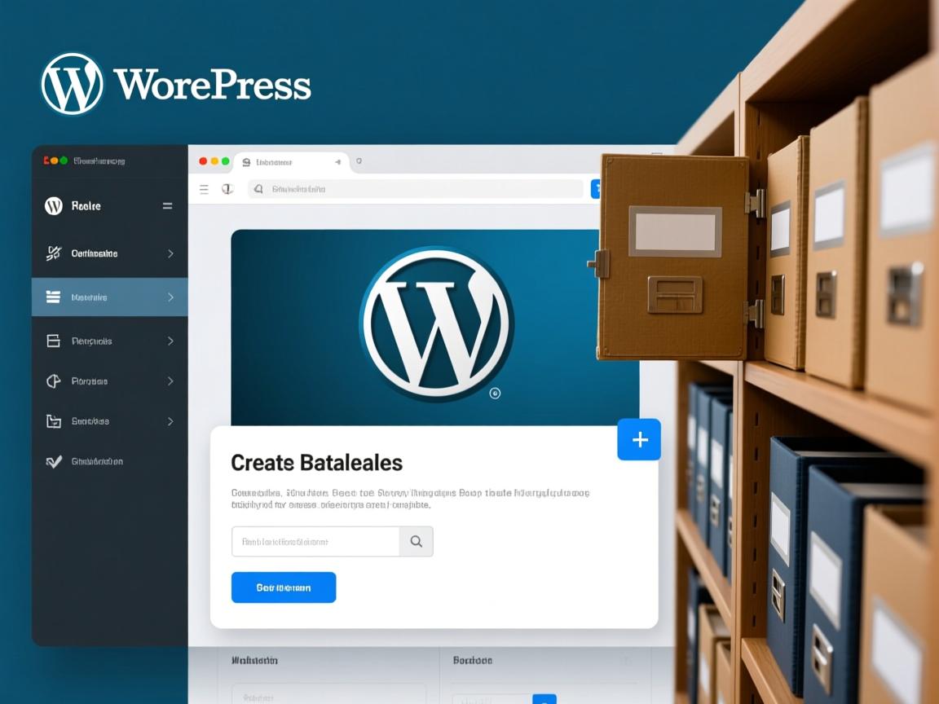Open the highlighted list icon in the sidebar
This screenshot has height=704, width=939.
[51, 297]
